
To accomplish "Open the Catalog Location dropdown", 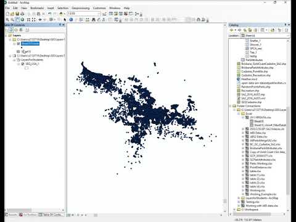I will pos(288,36).
